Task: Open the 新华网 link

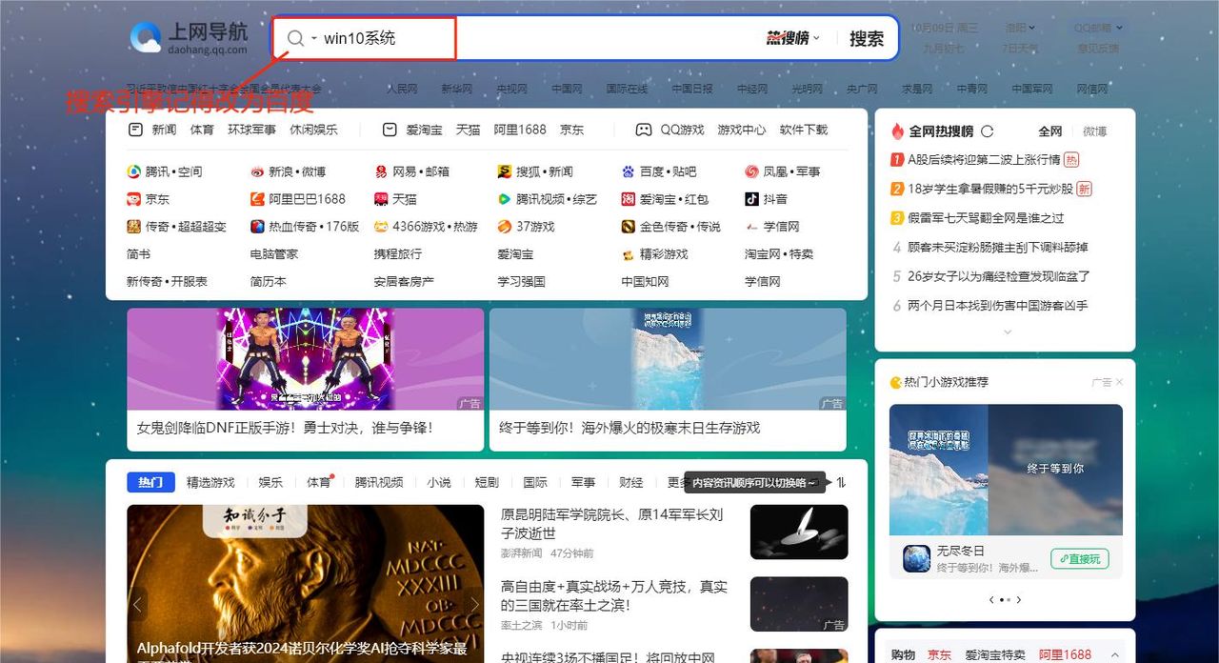Action: (x=456, y=89)
